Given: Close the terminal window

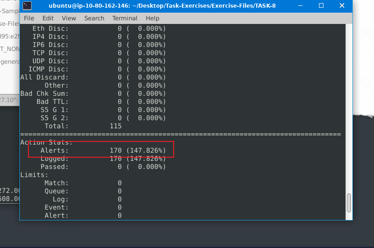Looking at the screenshot, I should 342,5.
